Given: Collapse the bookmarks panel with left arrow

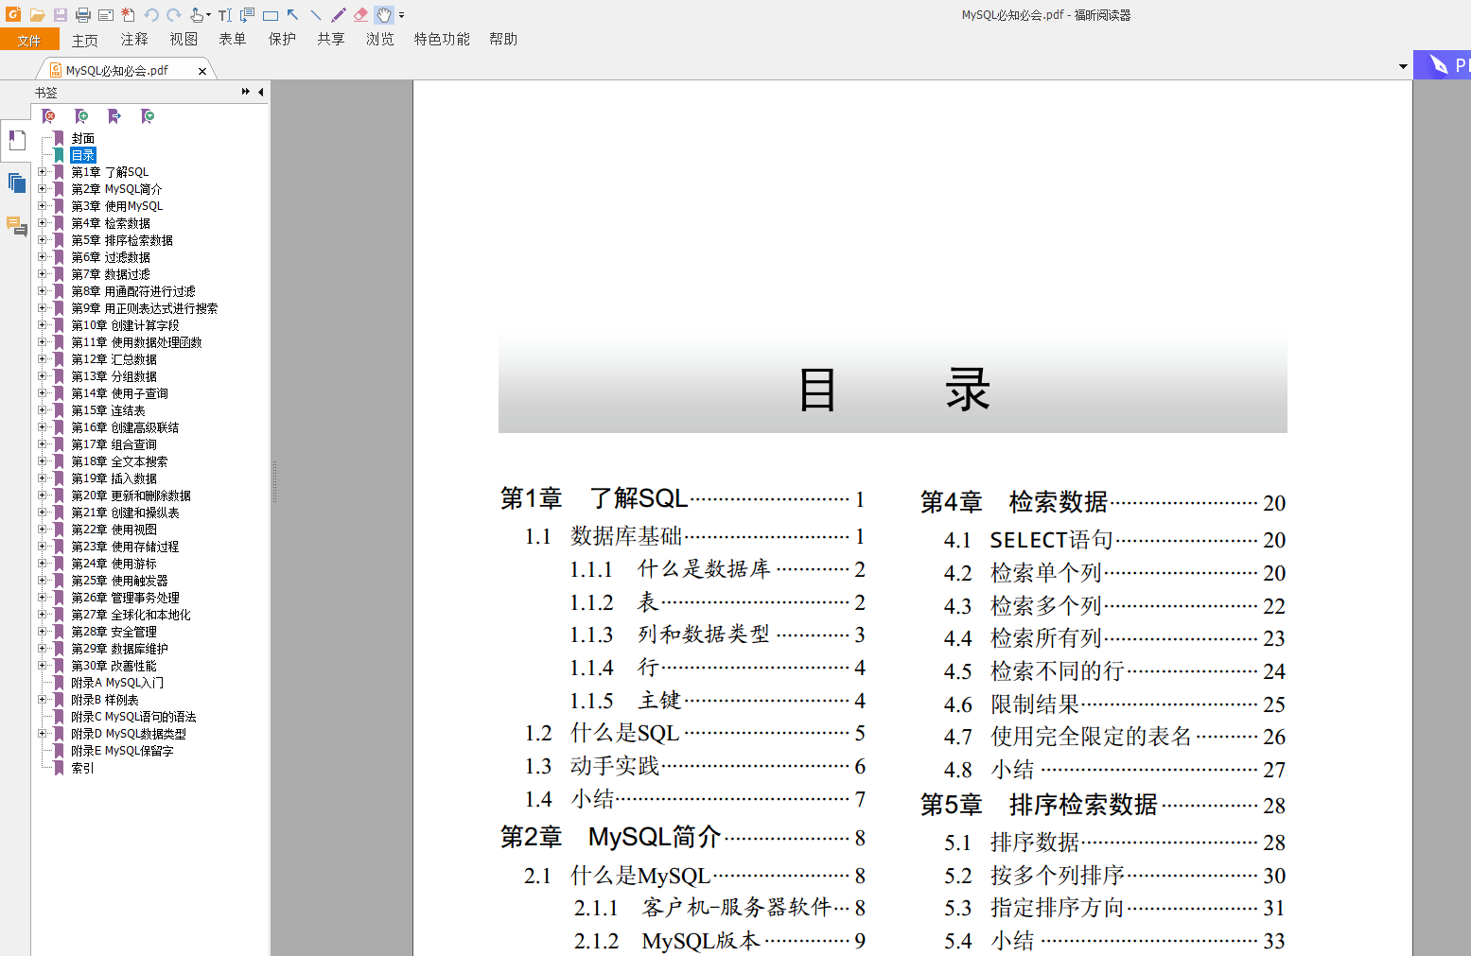Looking at the screenshot, I should point(260,92).
